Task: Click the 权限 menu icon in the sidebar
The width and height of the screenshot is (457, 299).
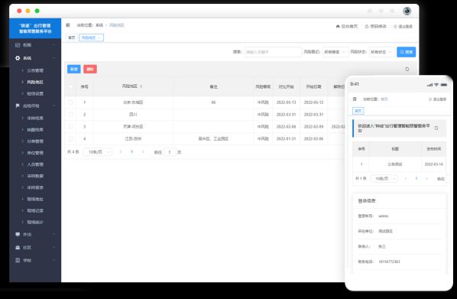Action: tap(18, 45)
